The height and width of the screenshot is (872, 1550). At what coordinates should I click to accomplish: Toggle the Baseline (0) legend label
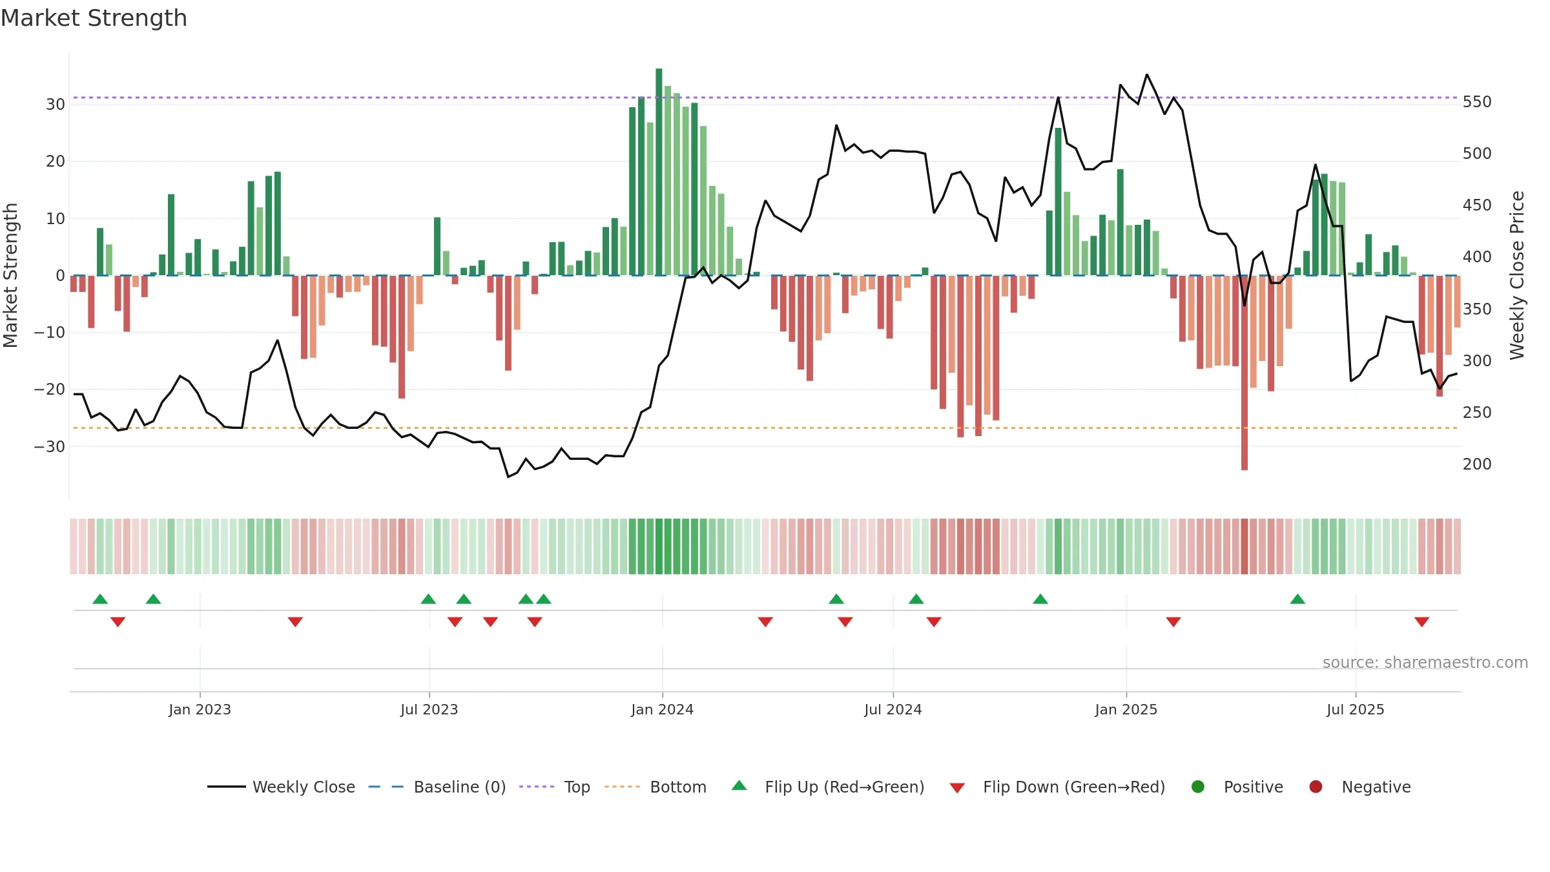pos(460,787)
